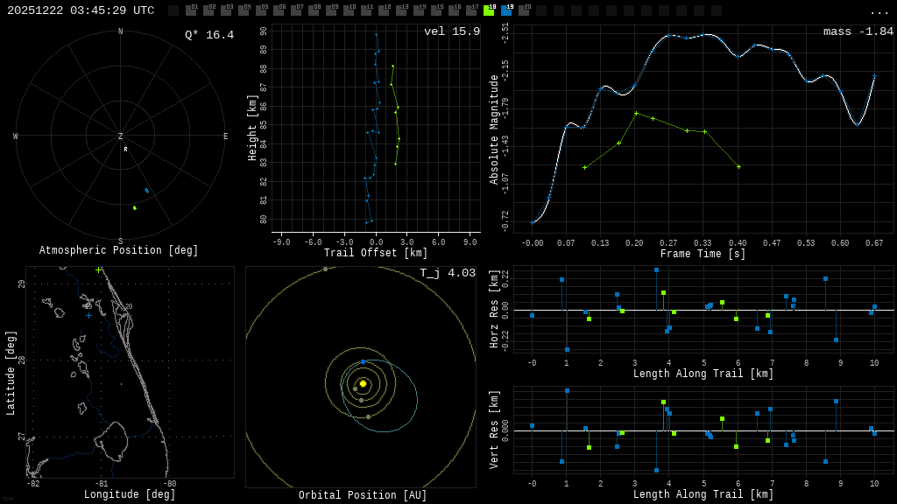Open the three-dots overflow menu

[879, 11]
